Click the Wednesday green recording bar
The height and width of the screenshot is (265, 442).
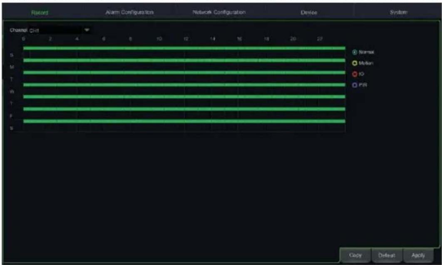pyautogui.click(x=183, y=85)
